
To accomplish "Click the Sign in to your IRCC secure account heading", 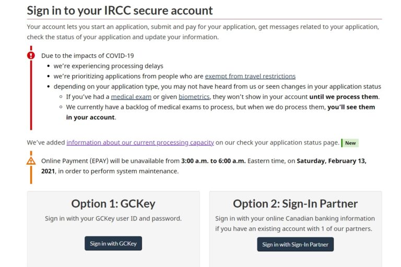I will tap(120, 10).
